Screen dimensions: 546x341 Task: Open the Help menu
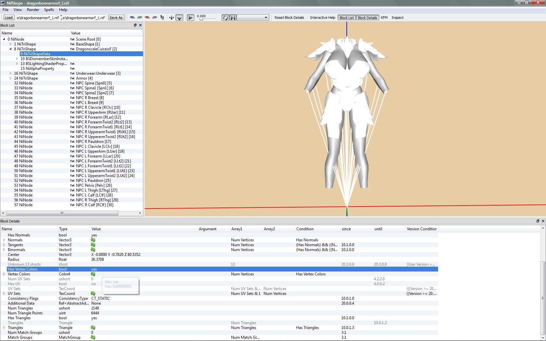click(x=63, y=10)
